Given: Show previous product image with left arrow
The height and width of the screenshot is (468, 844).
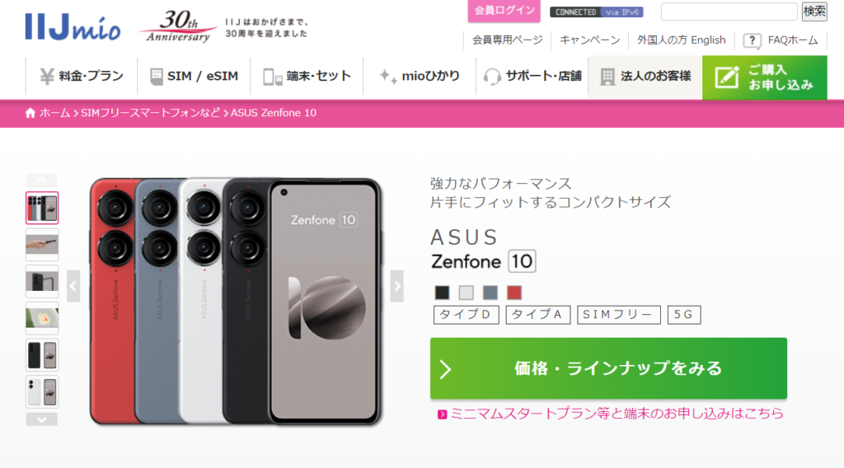Looking at the screenshot, I should coord(73,286).
